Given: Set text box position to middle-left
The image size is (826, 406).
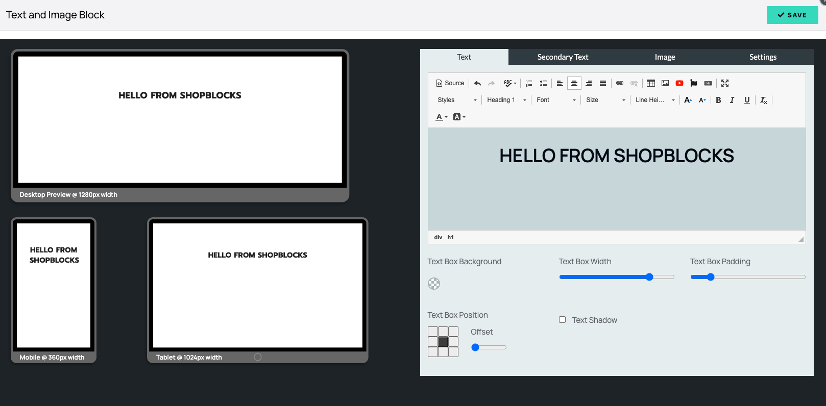Looking at the screenshot, I should 433,342.
